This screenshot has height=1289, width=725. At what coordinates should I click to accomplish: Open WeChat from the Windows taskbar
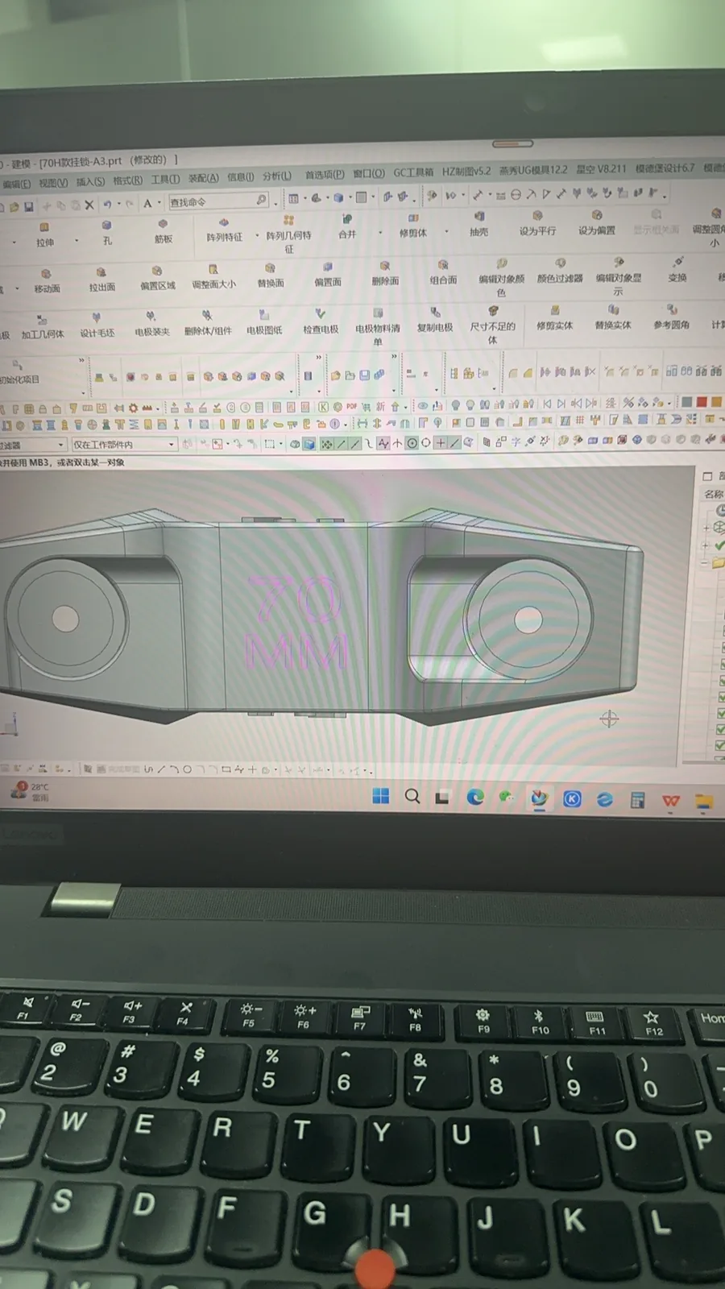[506, 798]
